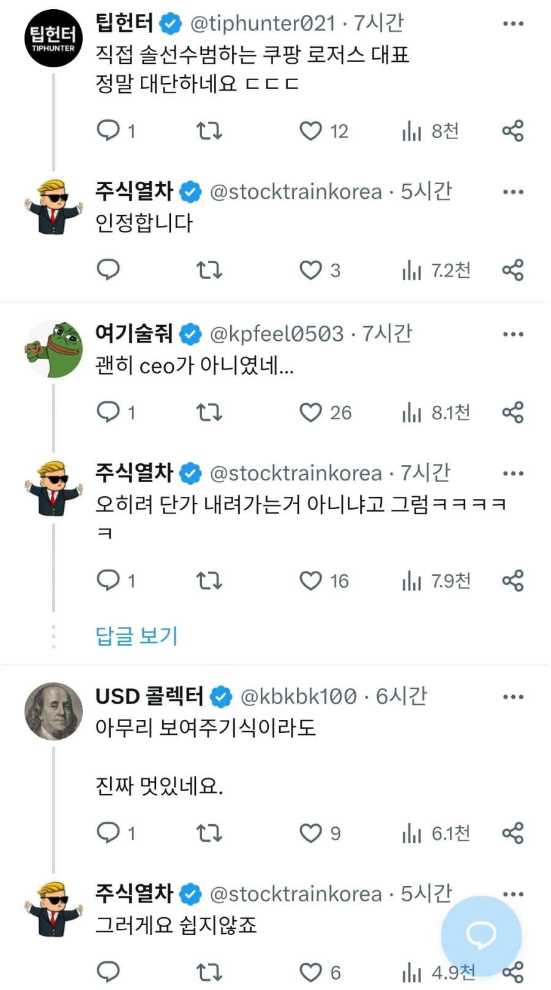The width and height of the screenshot is (551, 990).
Task: Open the '답글 보기' link to see replies
Action: (x=137, y=636)
